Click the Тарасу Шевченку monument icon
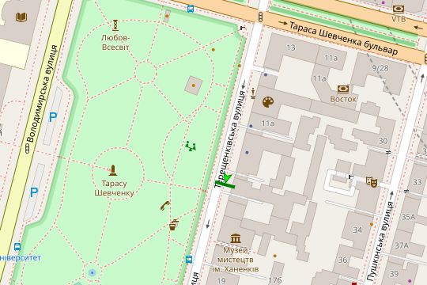 [x=113, y=170]
